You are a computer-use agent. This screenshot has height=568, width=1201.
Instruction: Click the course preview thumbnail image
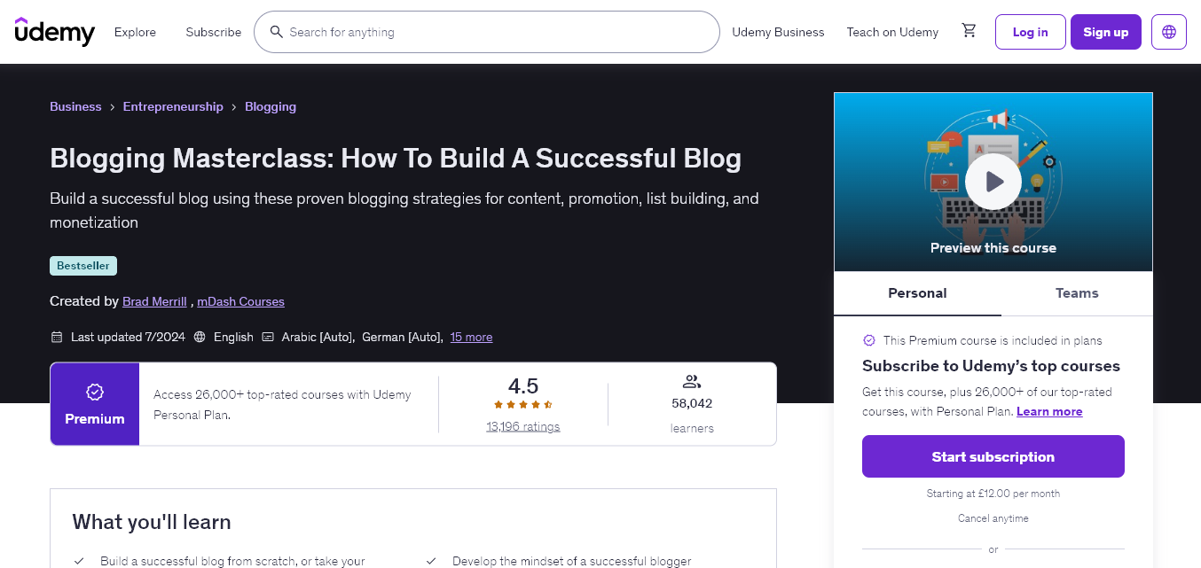click(x=993, y=182)
